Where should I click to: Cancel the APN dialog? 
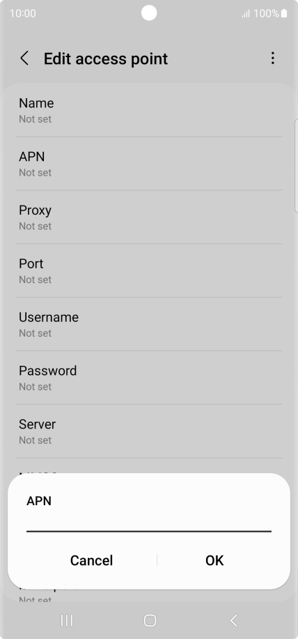click(x=91, y=560)
